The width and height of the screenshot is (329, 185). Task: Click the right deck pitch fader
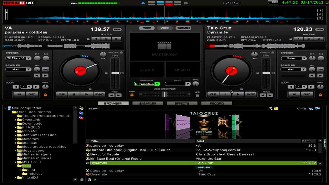point(266,73)
